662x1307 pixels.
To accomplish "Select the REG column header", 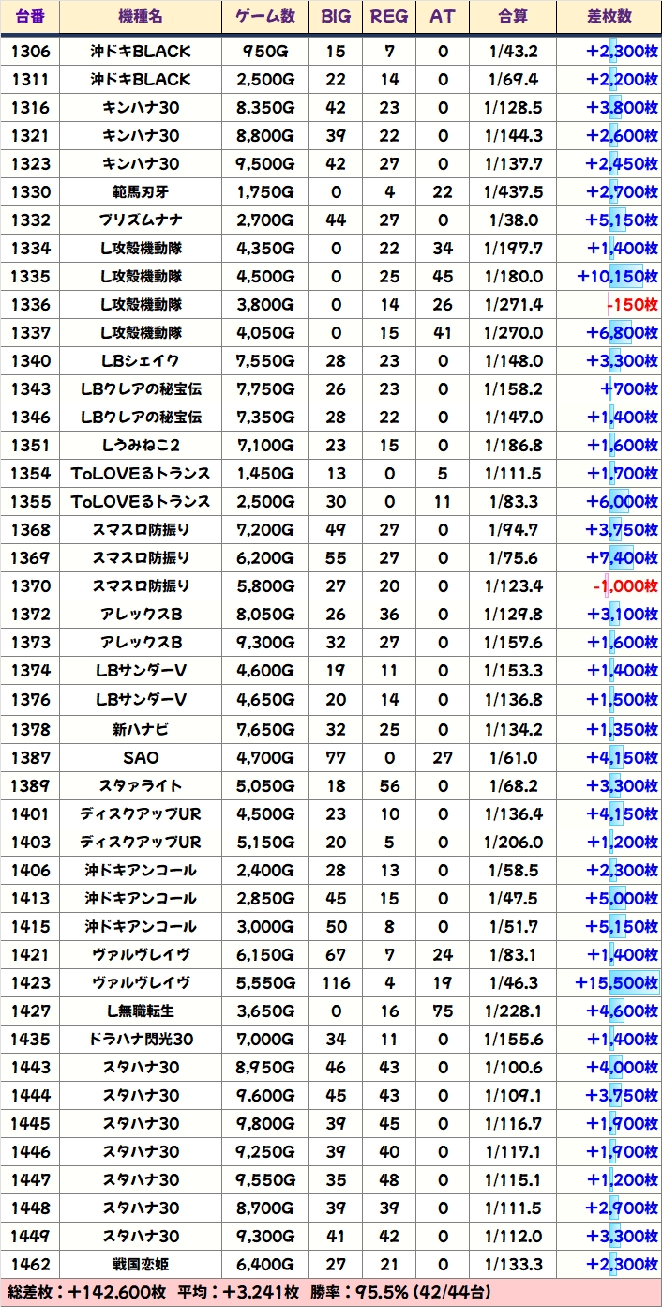I will click(x=389, y=17).
